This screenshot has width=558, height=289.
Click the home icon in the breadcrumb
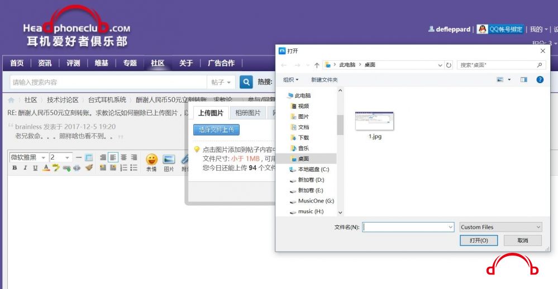(x=11, y=100)
